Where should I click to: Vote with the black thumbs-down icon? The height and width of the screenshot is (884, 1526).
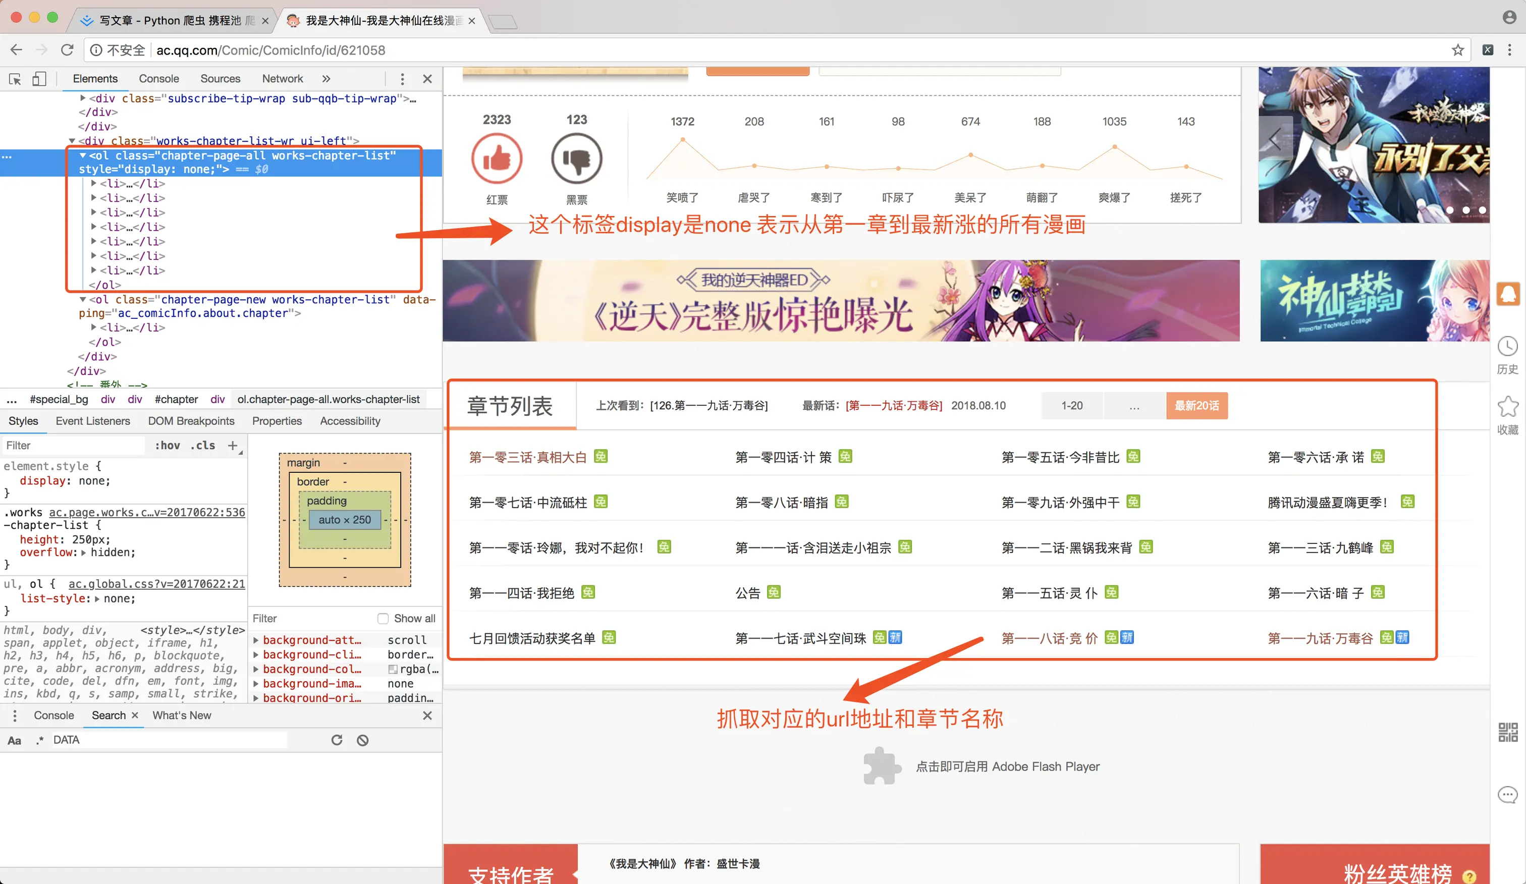click(x=576, y=158)
